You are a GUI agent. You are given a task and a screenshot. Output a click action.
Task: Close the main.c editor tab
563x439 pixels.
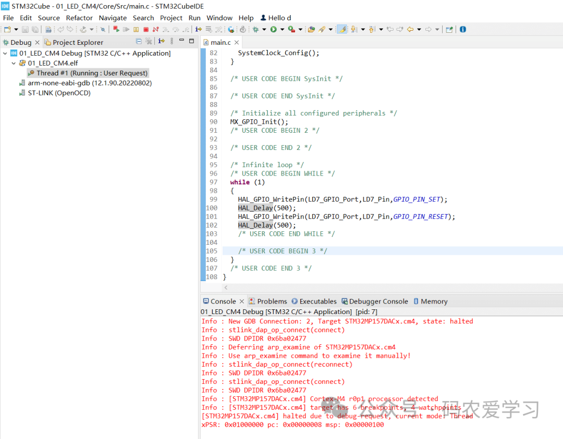coord(237,42)
